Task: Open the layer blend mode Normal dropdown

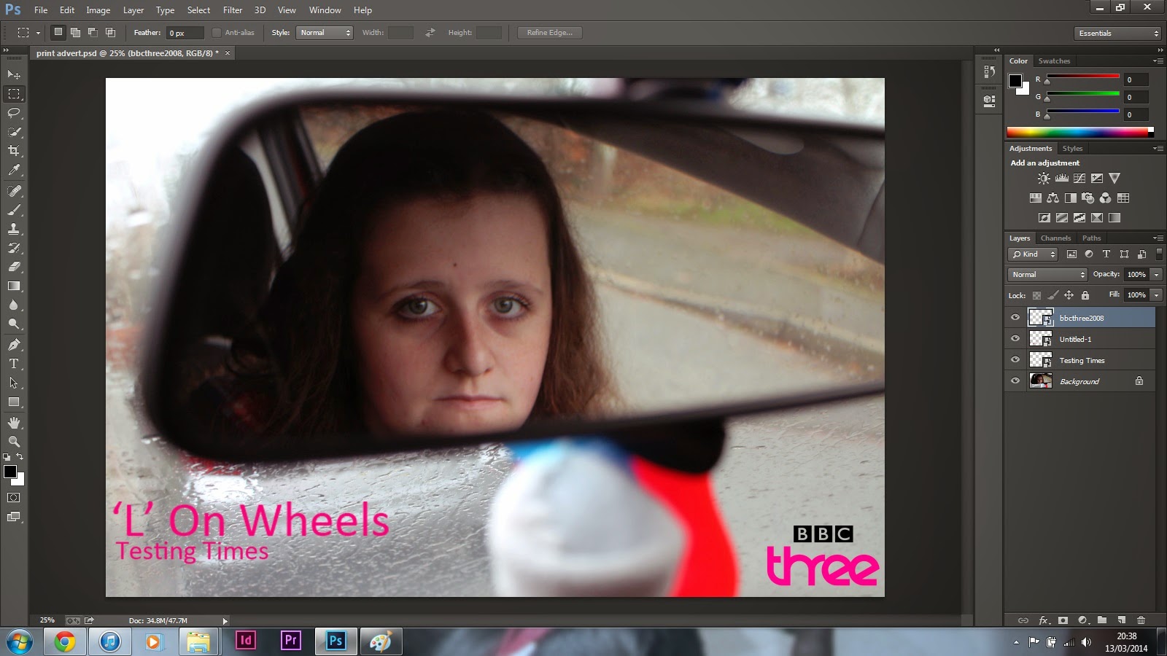Action: [x=1048, y=275]
